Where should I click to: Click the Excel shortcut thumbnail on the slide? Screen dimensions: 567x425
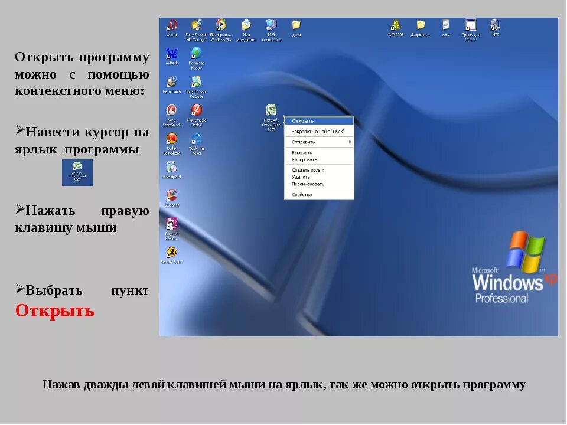pyautogui.click(x=77, y=173)
